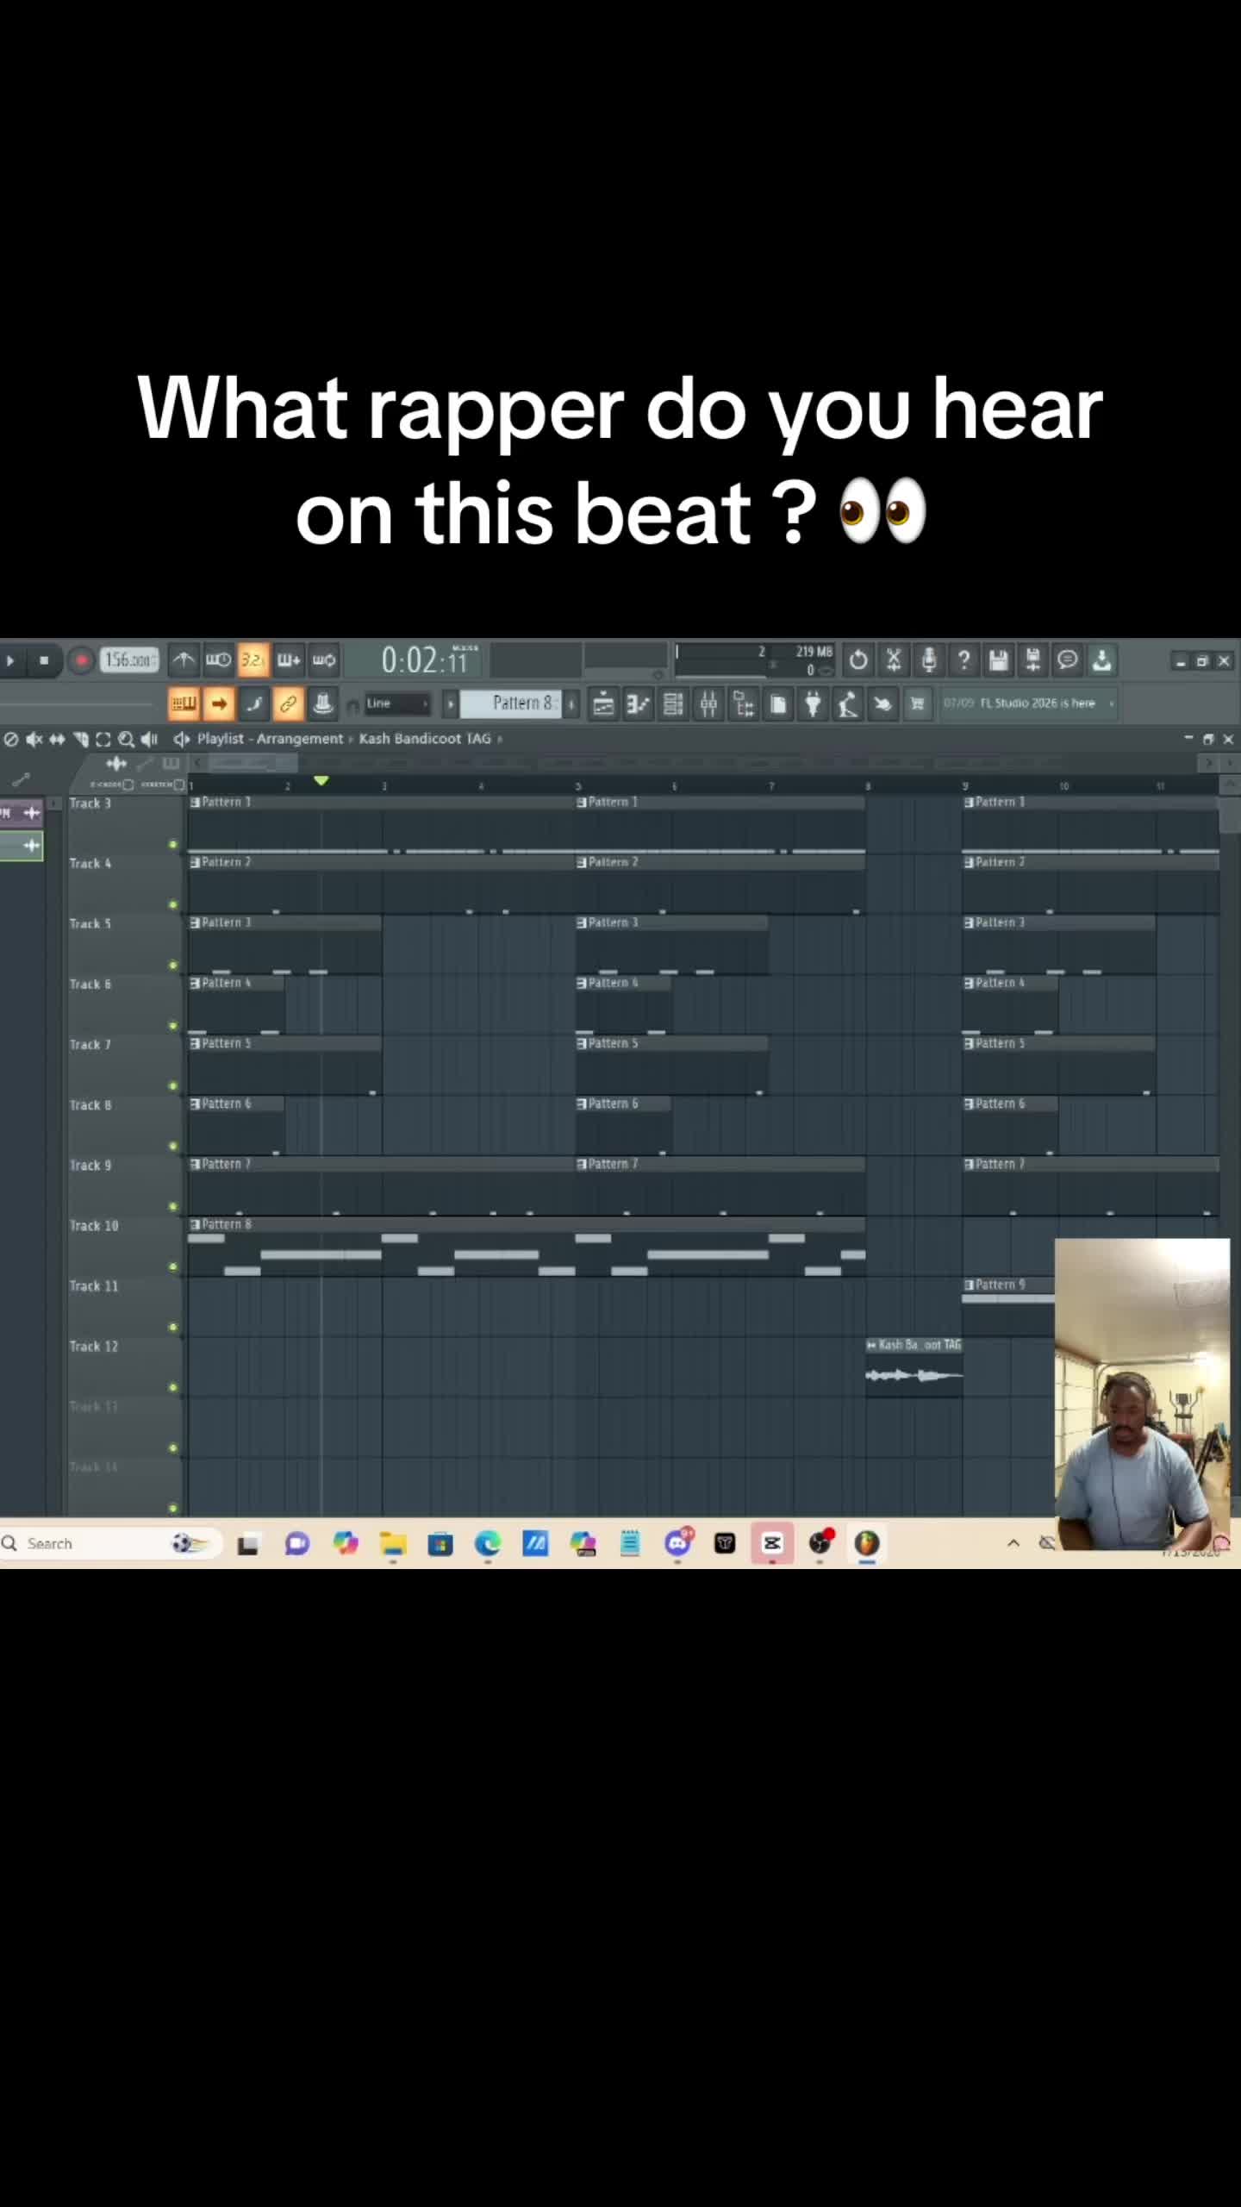The height and width of the screenshot is (2207, 1241).
Task: Open the project info chat bubble icon
Action: (1068, 660)
